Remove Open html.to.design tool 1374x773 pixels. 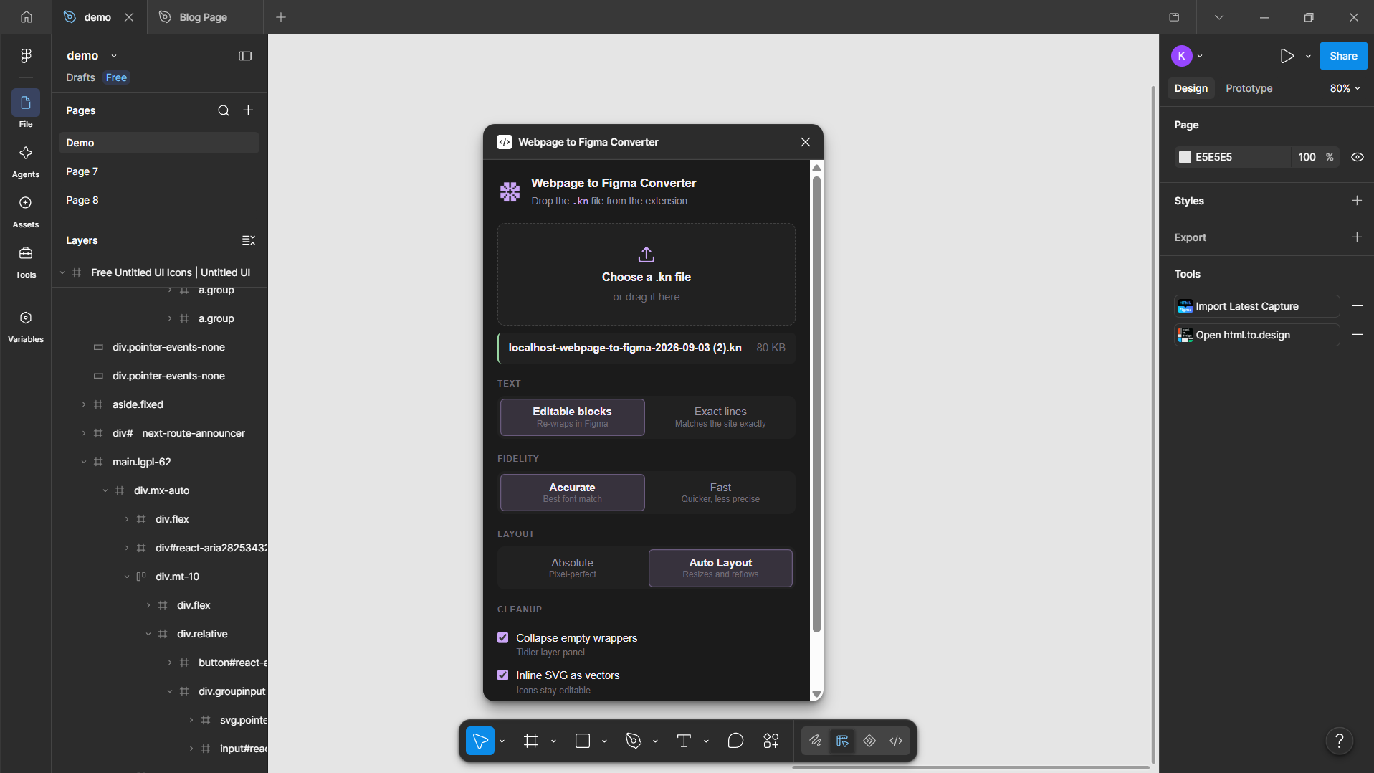[x=1357, y=335]
